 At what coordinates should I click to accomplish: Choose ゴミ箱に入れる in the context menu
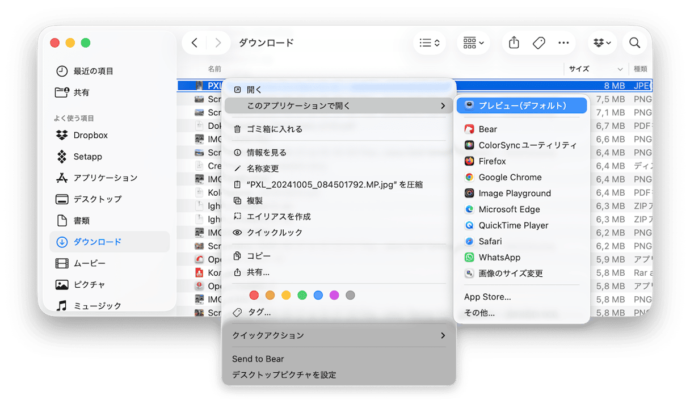click(x=339, y=129)
